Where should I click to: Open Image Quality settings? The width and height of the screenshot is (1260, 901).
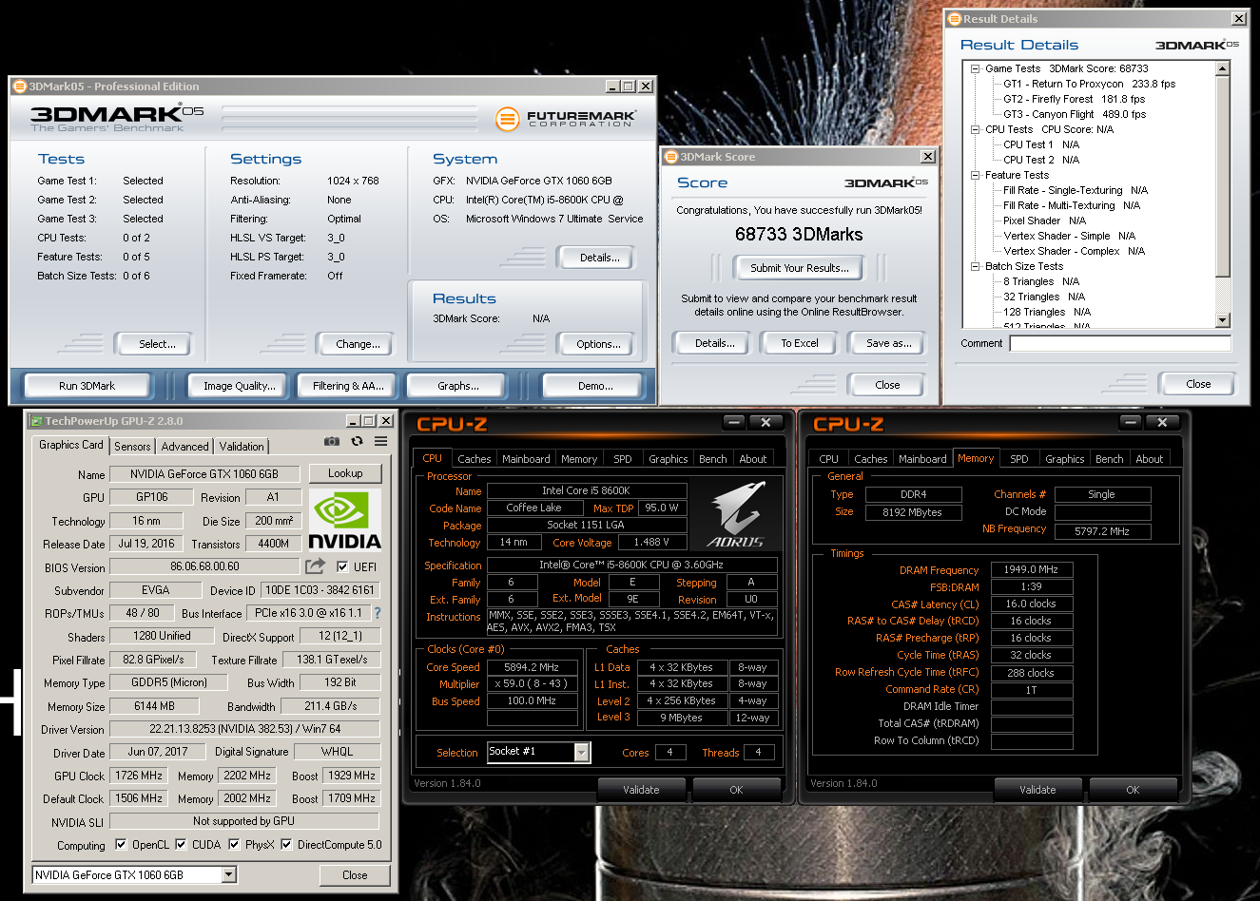[x=240, y=386]
